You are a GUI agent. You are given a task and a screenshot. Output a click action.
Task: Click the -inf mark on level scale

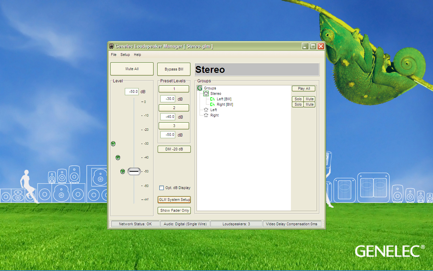point(145,200)
